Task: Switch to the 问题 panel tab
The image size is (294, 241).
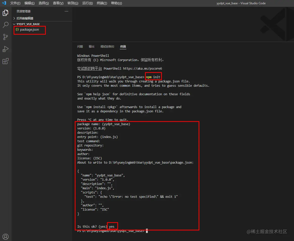Action: (80, 46)
